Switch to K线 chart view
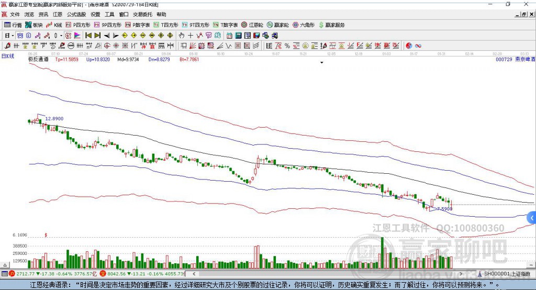Screen dimensions: 536x290 click(x=54, y=25)
